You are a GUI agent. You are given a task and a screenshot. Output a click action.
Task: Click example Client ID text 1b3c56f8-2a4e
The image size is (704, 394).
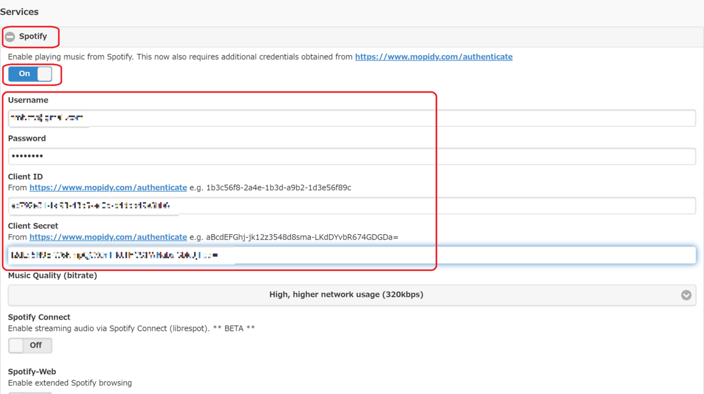click(x=279, y=187)
